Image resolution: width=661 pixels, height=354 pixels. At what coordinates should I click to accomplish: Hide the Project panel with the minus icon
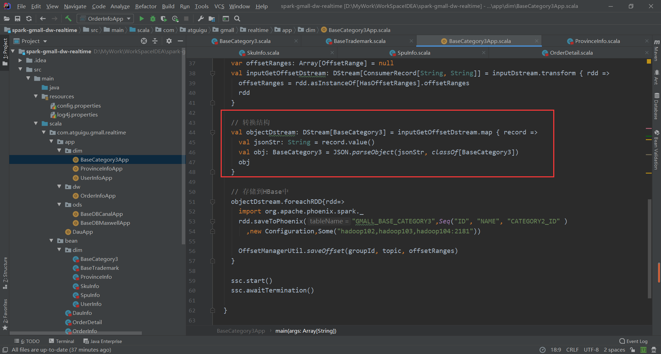click(x=180, y=41)
